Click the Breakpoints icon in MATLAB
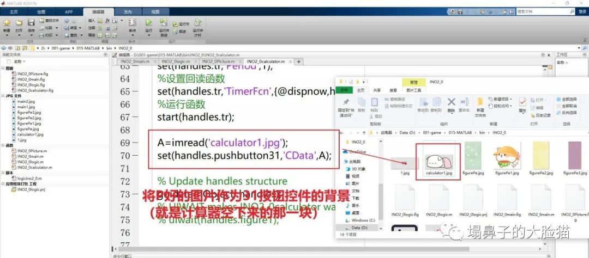This screenshot has height=258, width=589. (x=132, y=22)
